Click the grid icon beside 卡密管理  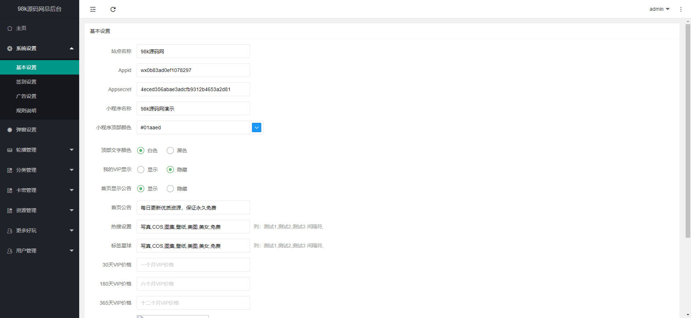point(10,190)
